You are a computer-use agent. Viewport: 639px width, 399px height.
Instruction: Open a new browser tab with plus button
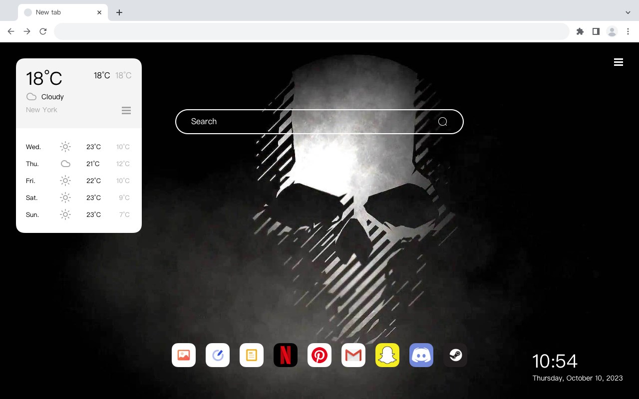point(119,12)
